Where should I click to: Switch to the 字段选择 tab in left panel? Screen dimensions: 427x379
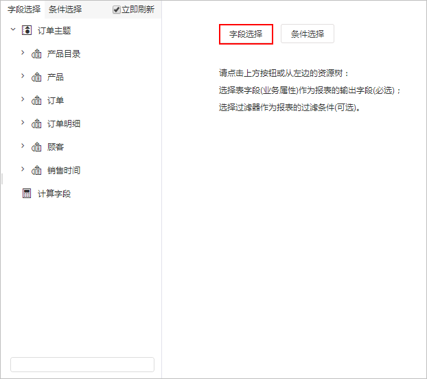point(24,10)
